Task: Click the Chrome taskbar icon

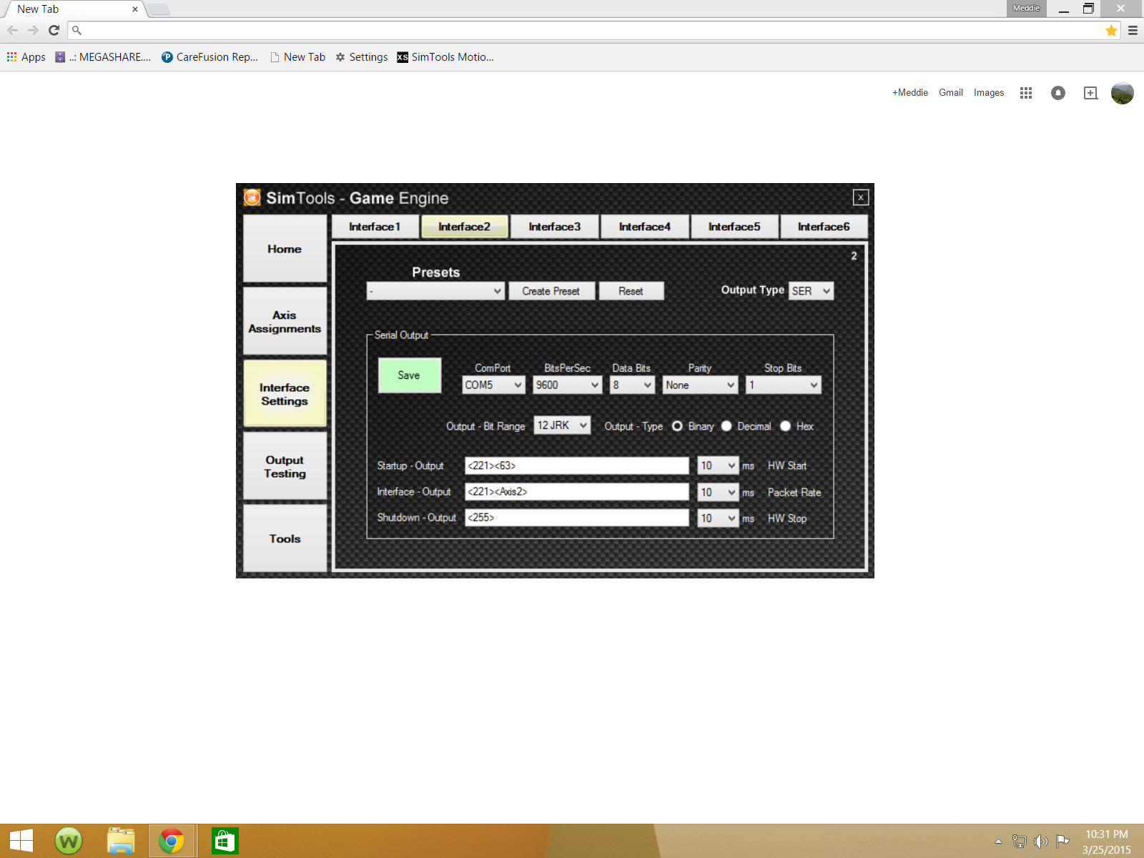Action: click(172, 841)
